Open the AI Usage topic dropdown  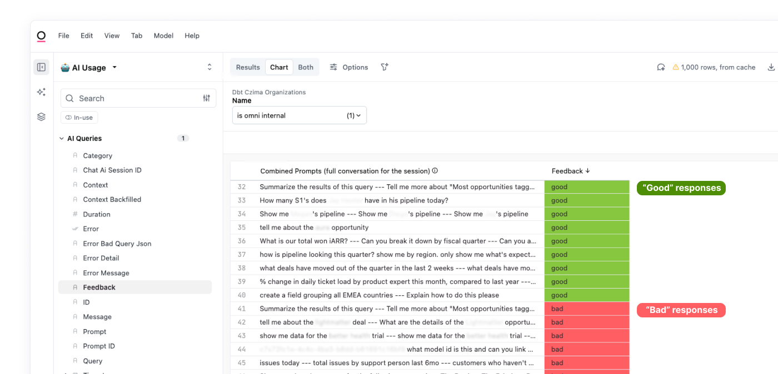pos(114,67)
